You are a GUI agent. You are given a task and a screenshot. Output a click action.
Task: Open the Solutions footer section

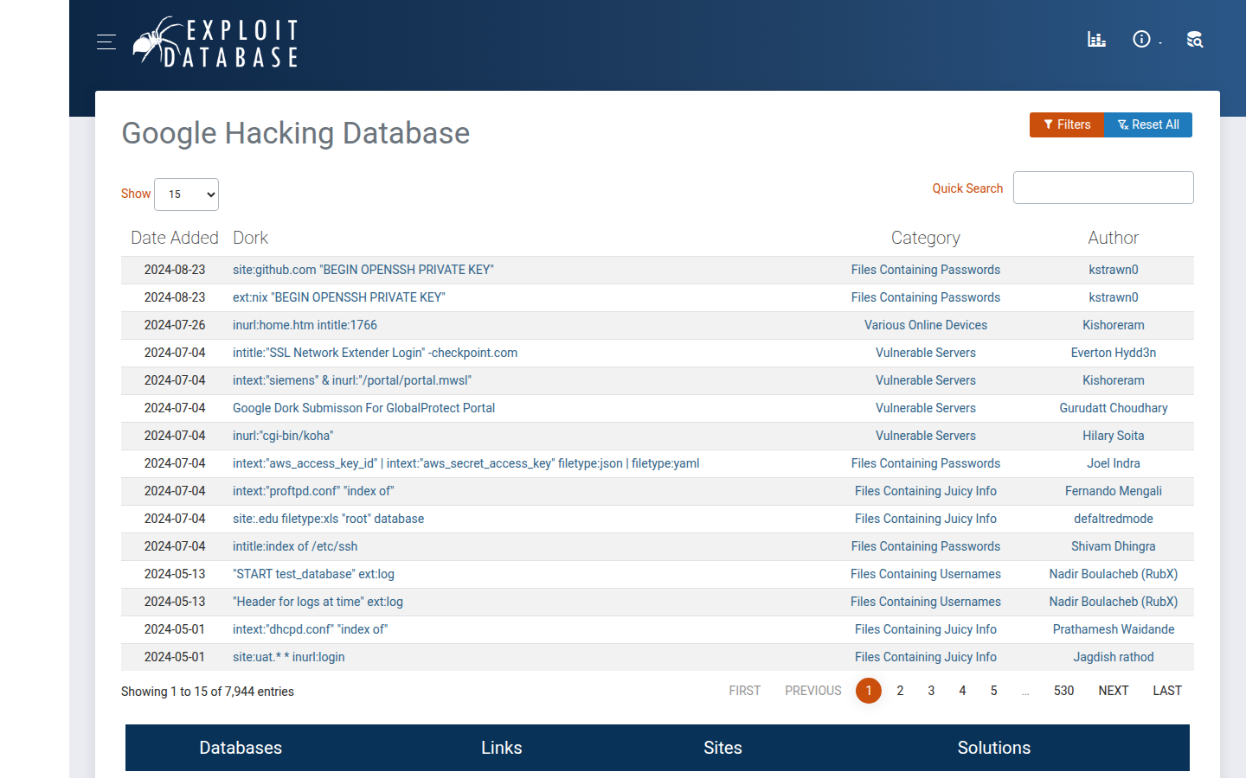pyautogui.click(x=994, y=748)
